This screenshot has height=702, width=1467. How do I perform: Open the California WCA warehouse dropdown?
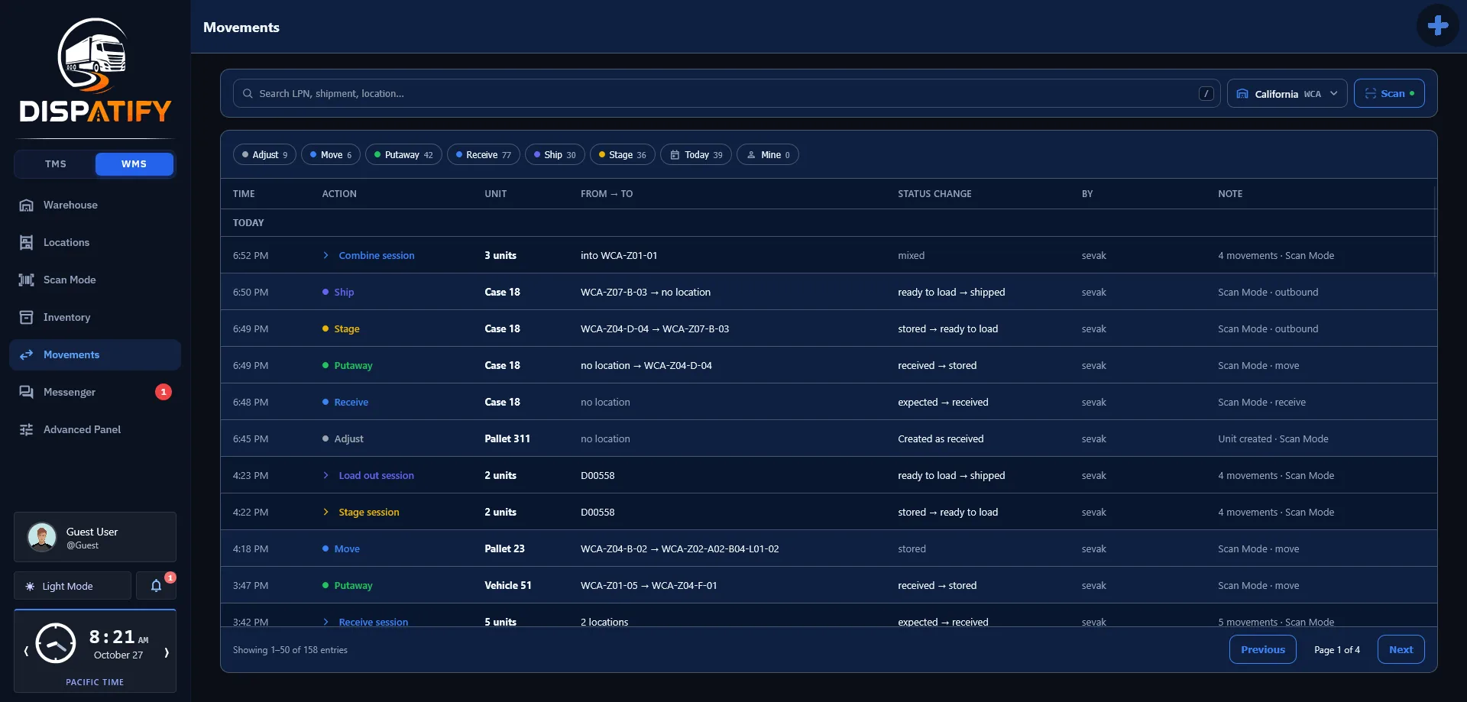(x=1287, y=93)
